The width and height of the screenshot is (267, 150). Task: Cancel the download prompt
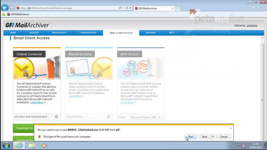223,137
